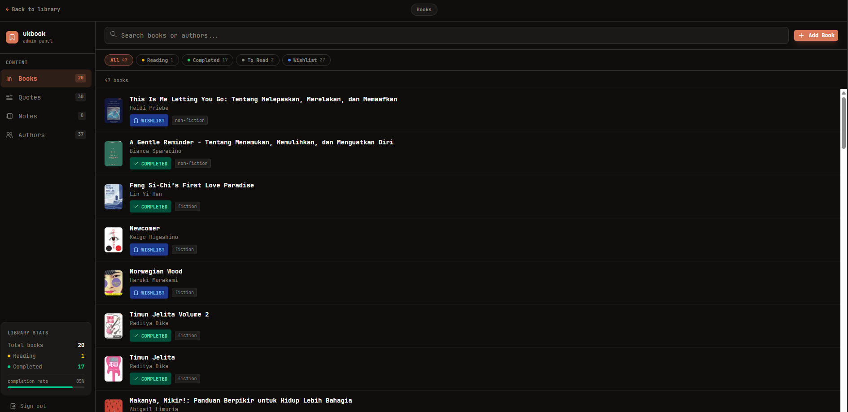The width and height of the screenshot is (848, 412).
Task: Filter books by Wishlist status
Action: pyautogui.click(x=306, y=60)
